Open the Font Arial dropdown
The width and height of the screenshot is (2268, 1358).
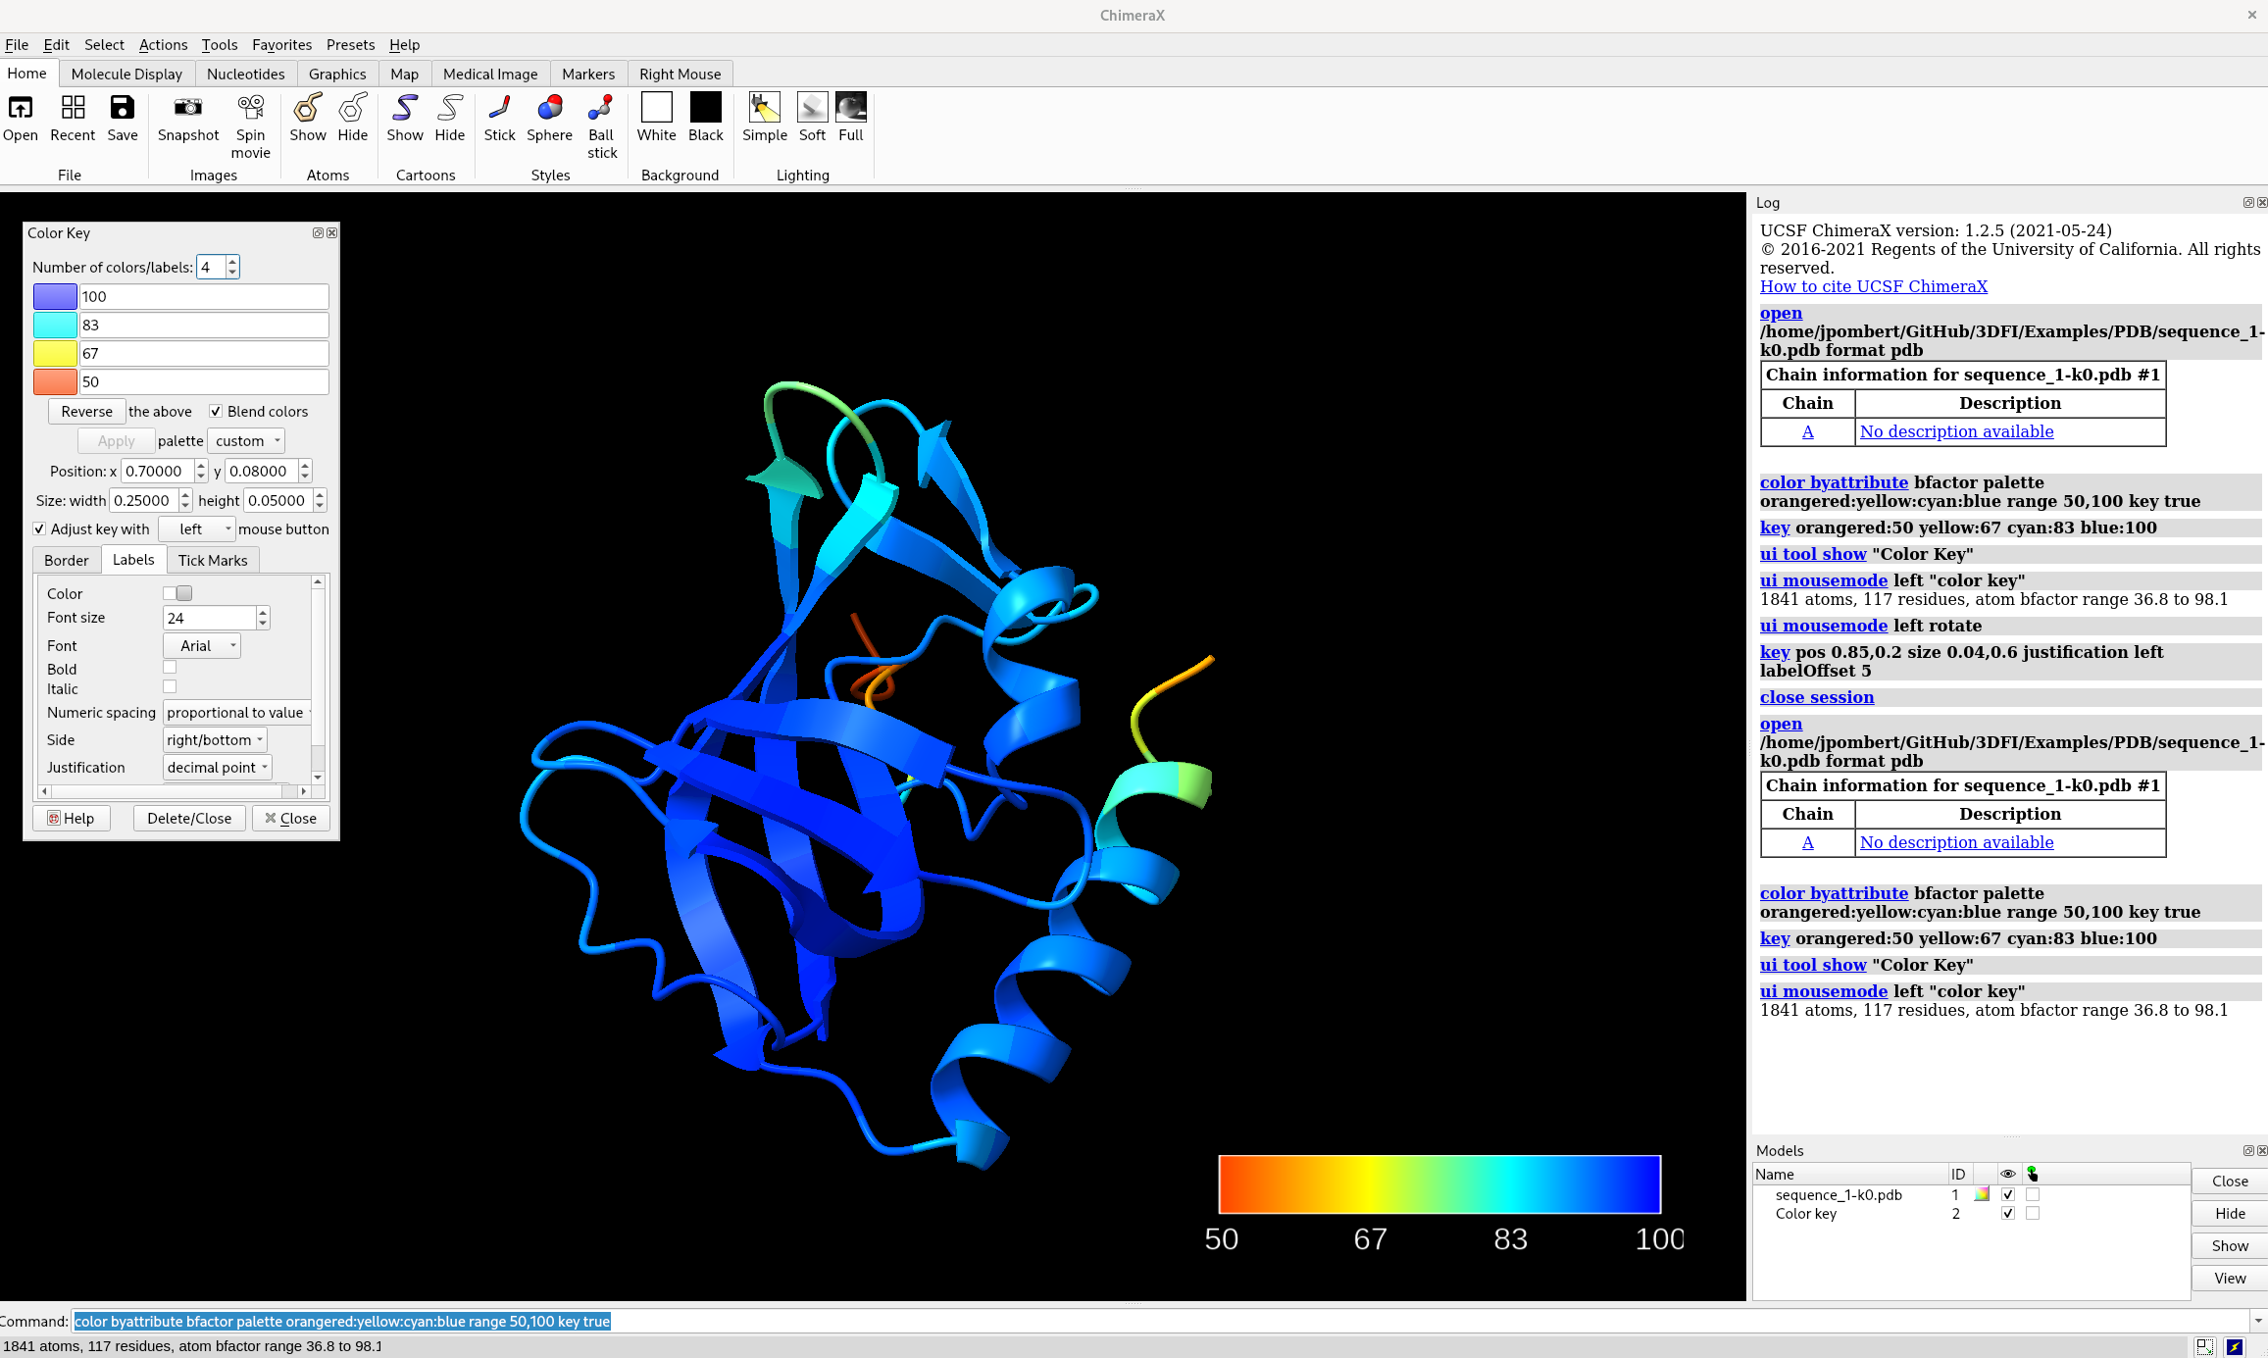tap(202, 645)
